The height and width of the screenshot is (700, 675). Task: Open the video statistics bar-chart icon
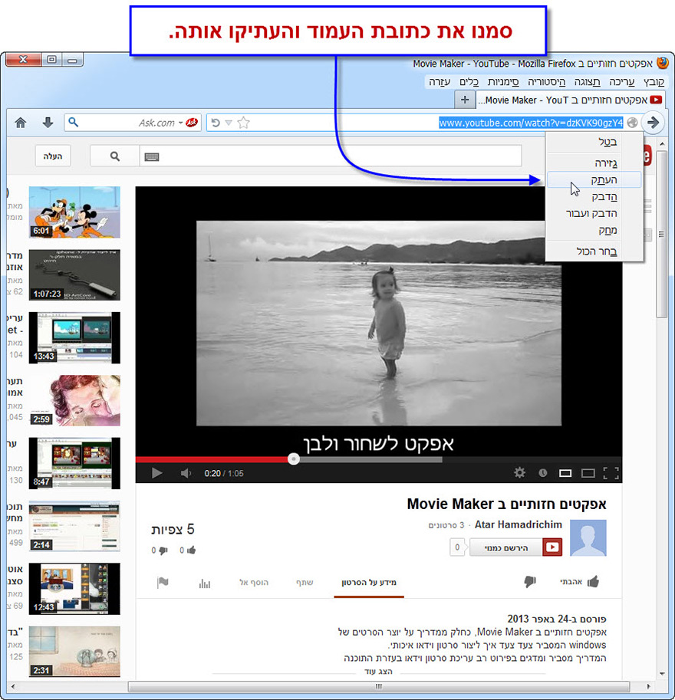[205, 583]
